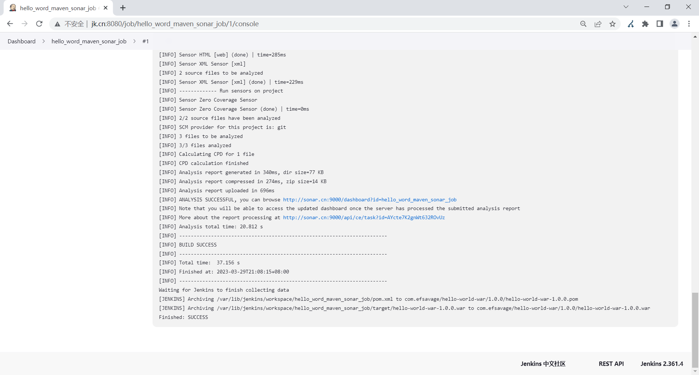Expand the chevron after job name breadcrumb
This screenshot has width=699, height=375.
click(x=134, y=41)
